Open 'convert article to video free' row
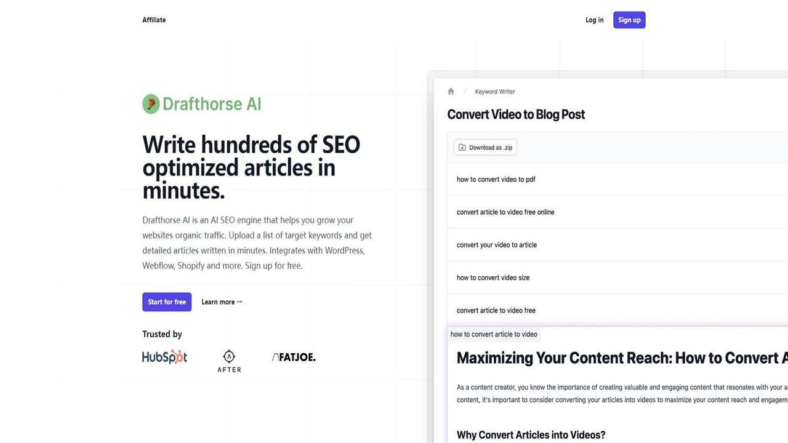This screenshot has height=443, width=788. coord(617,310)
